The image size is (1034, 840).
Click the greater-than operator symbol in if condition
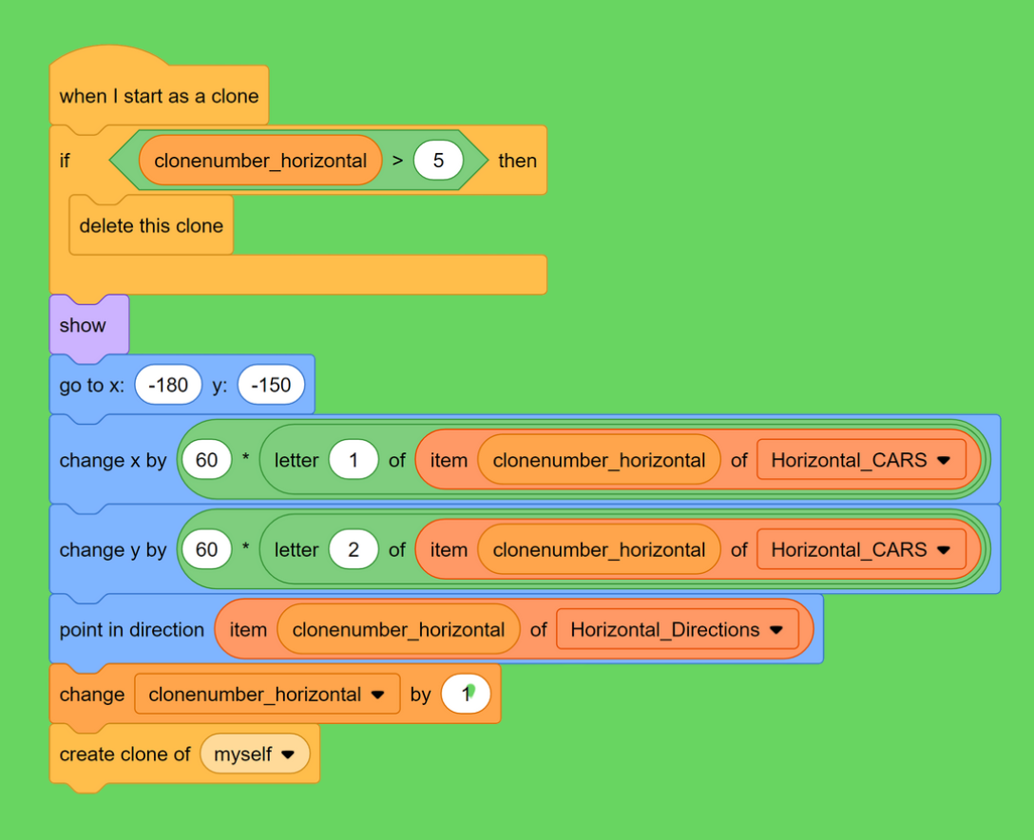(x=397, y=161)
